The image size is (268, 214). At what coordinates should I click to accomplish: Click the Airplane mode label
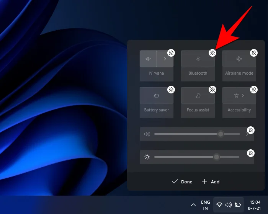pyautogui.click(x=239, y=73)
